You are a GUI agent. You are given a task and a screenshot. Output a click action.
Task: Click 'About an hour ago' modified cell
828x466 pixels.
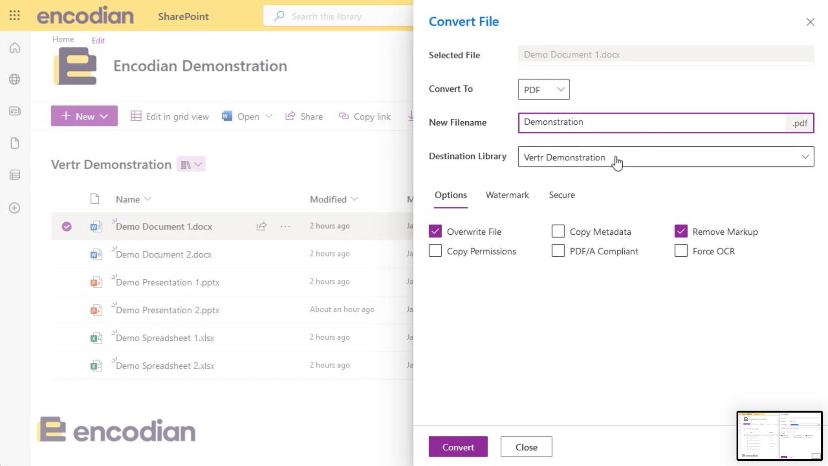click(x=342, y=309)
